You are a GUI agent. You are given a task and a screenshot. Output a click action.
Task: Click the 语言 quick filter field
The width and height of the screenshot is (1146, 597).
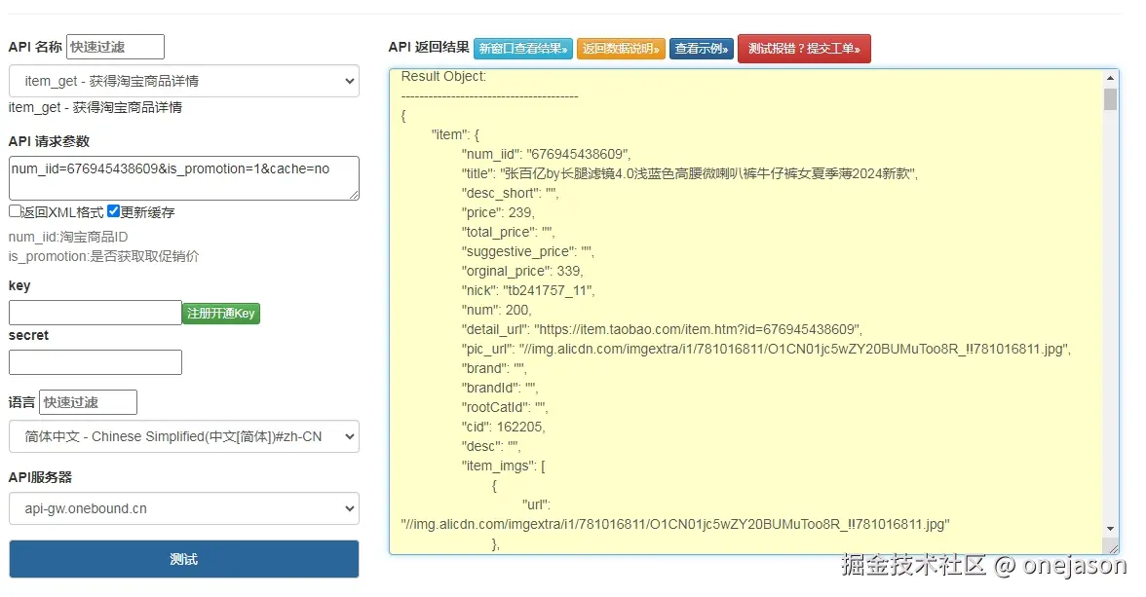(88, 402)
